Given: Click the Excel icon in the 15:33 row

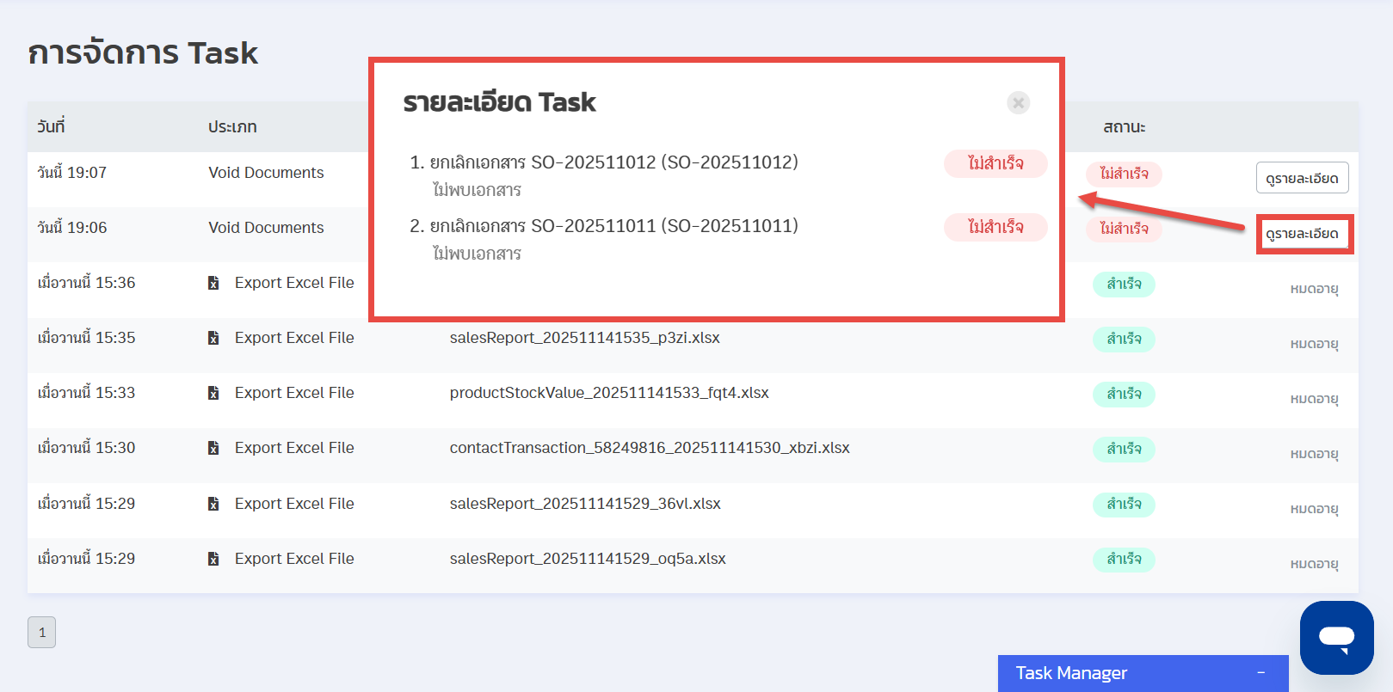Looking at the screenshot, I should coord(213,393).
